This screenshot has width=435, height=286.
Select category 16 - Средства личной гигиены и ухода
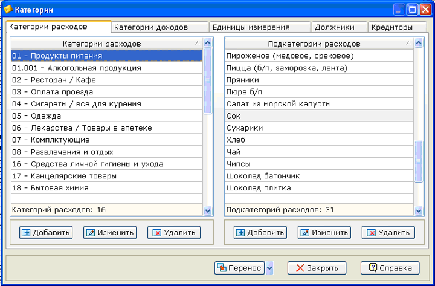click(x=106, y=164)
